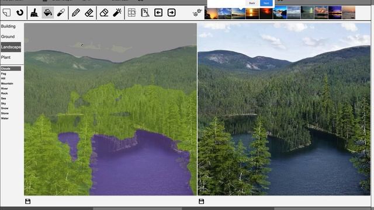Click the blue Next button in the popup
This screenshot has height=210, width=374.
coord(266,3)
